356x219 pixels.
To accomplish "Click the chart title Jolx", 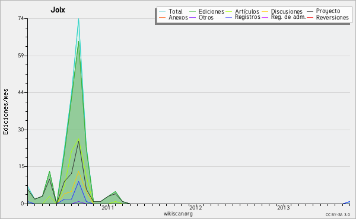I will (x=58, y=10).
